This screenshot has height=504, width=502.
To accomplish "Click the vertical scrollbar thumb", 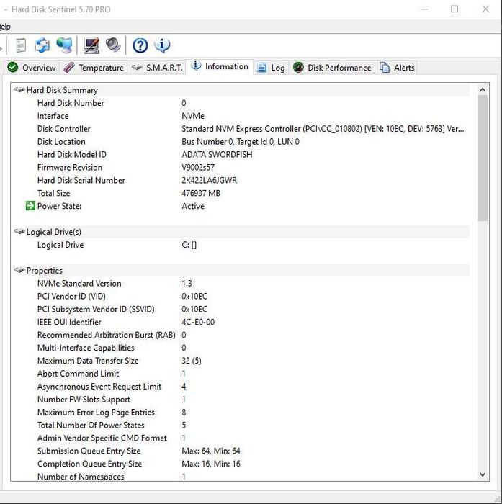I will (x=483, y=158).
